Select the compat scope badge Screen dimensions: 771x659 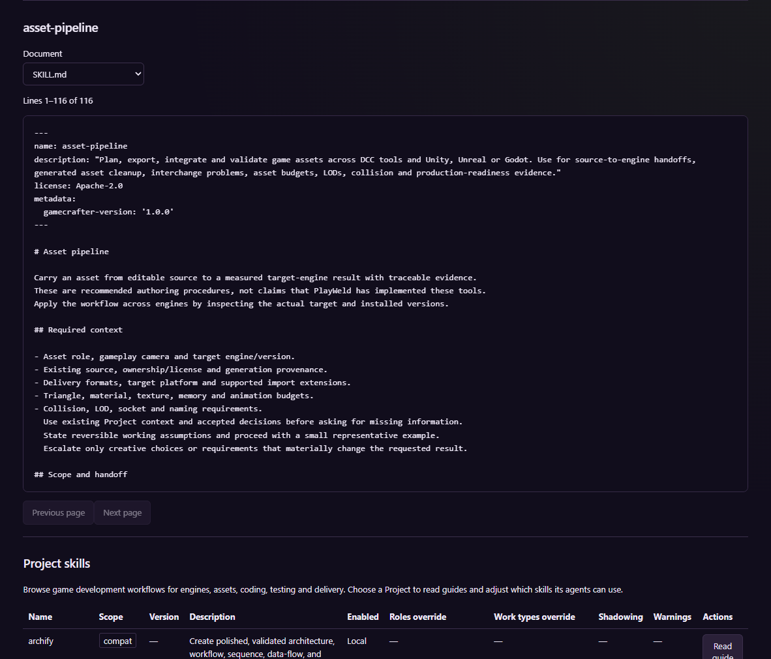[117, 641]
